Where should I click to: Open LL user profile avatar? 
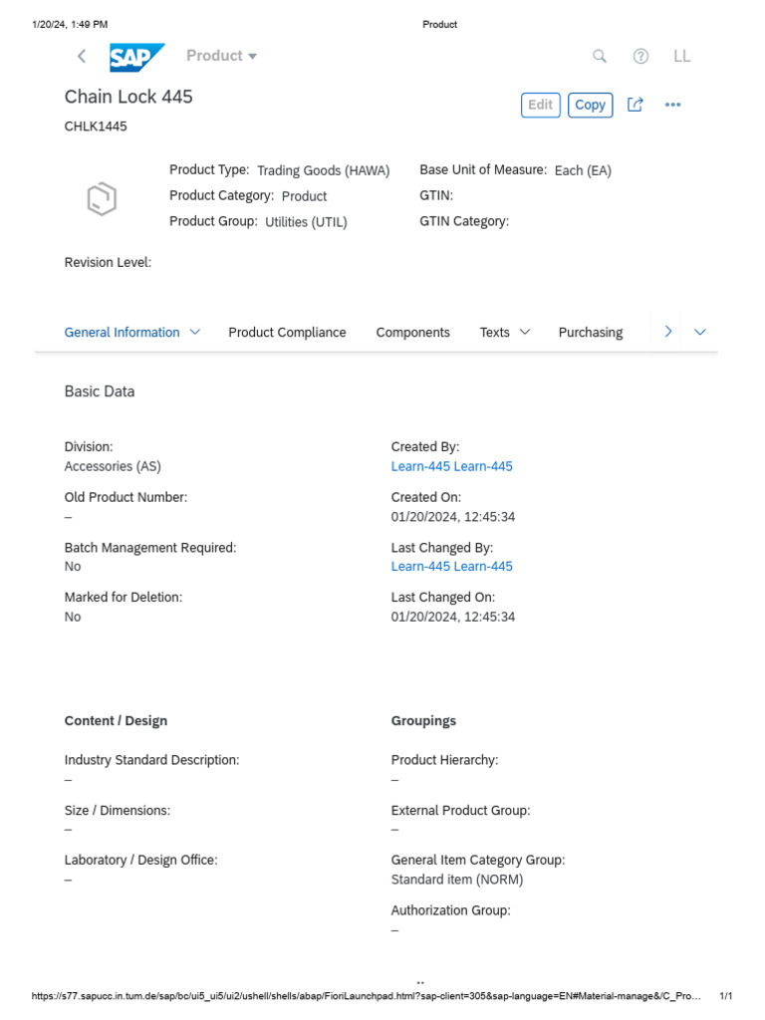point(682,57)
